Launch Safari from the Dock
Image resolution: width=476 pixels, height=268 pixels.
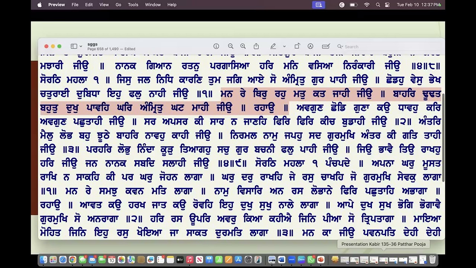[63, 259]
